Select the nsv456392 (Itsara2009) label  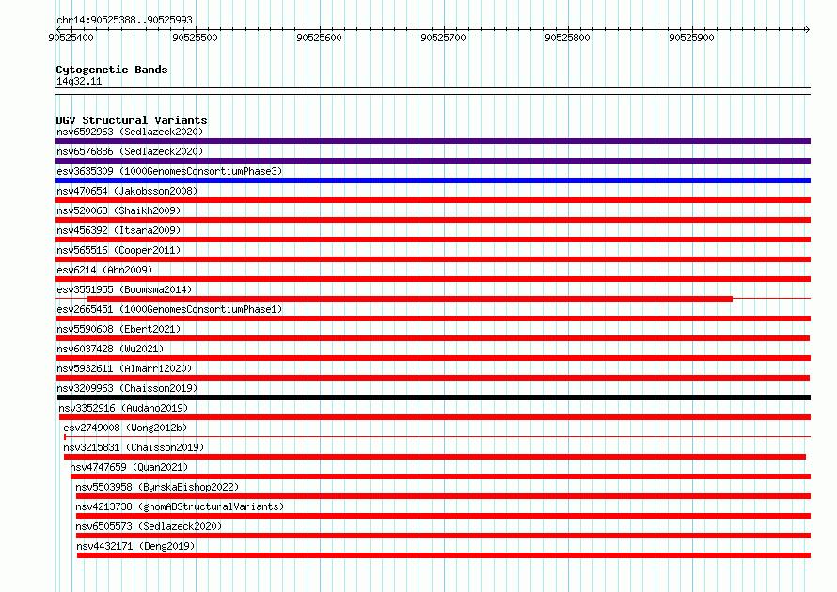pyautogui.click(x=118, y=230)
